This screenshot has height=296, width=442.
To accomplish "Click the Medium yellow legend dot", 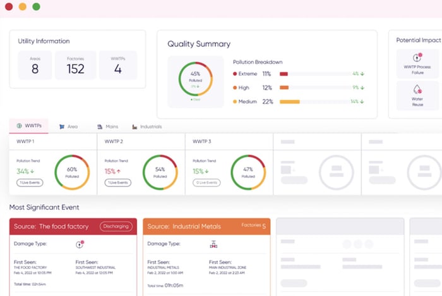I will (x=235, y=101).
